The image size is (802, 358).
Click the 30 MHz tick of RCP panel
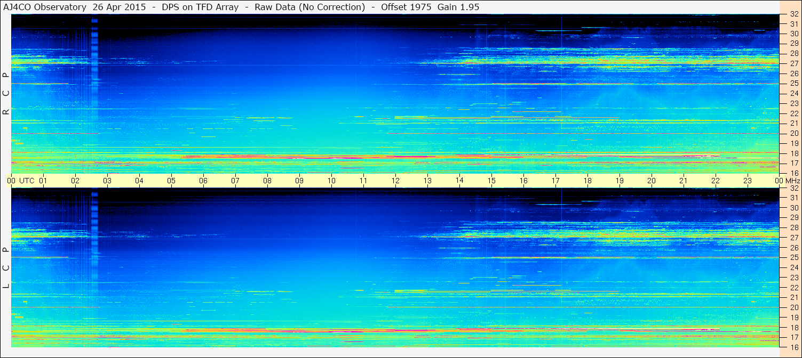coord(793,34)
